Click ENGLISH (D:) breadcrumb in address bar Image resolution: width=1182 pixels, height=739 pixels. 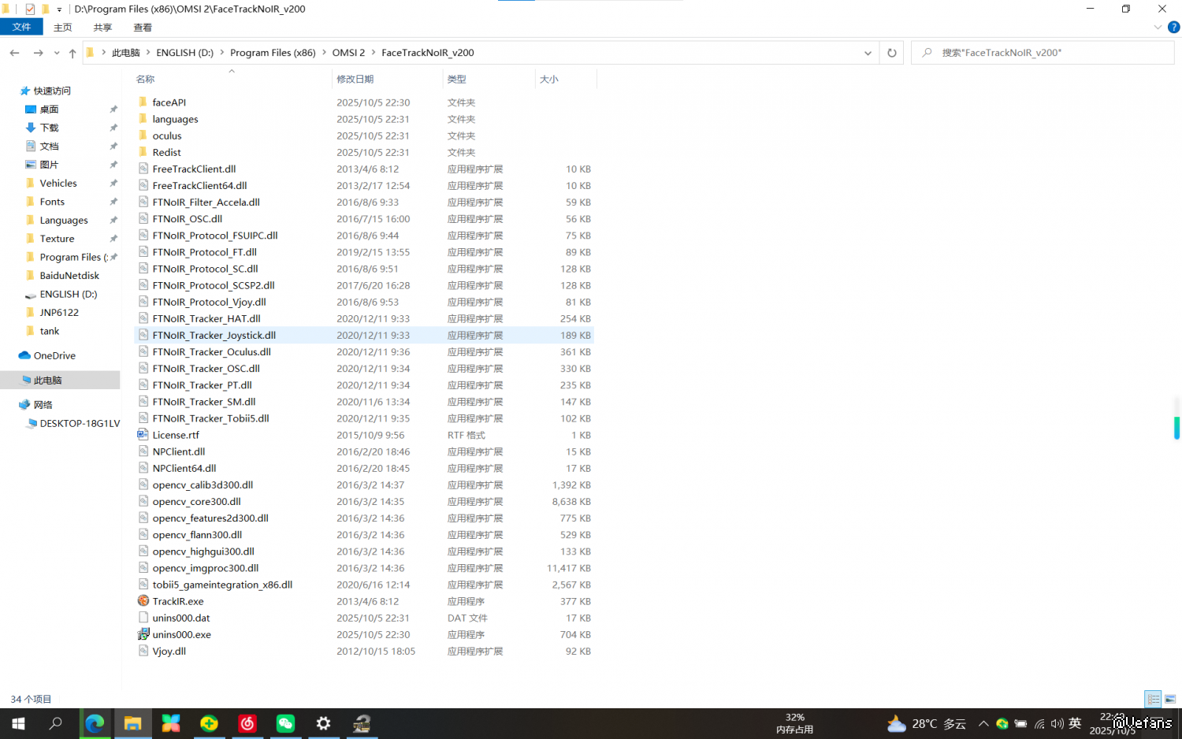coord(184,53)
